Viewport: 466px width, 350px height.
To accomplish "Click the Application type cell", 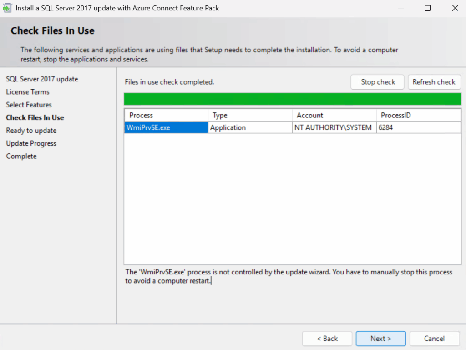I will 250,127.
